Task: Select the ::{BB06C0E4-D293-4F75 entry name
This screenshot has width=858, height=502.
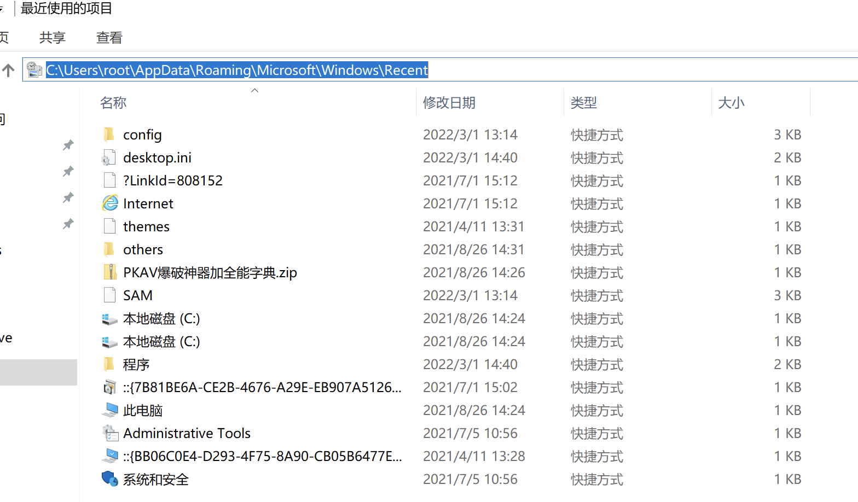Action: click(263, 456)
